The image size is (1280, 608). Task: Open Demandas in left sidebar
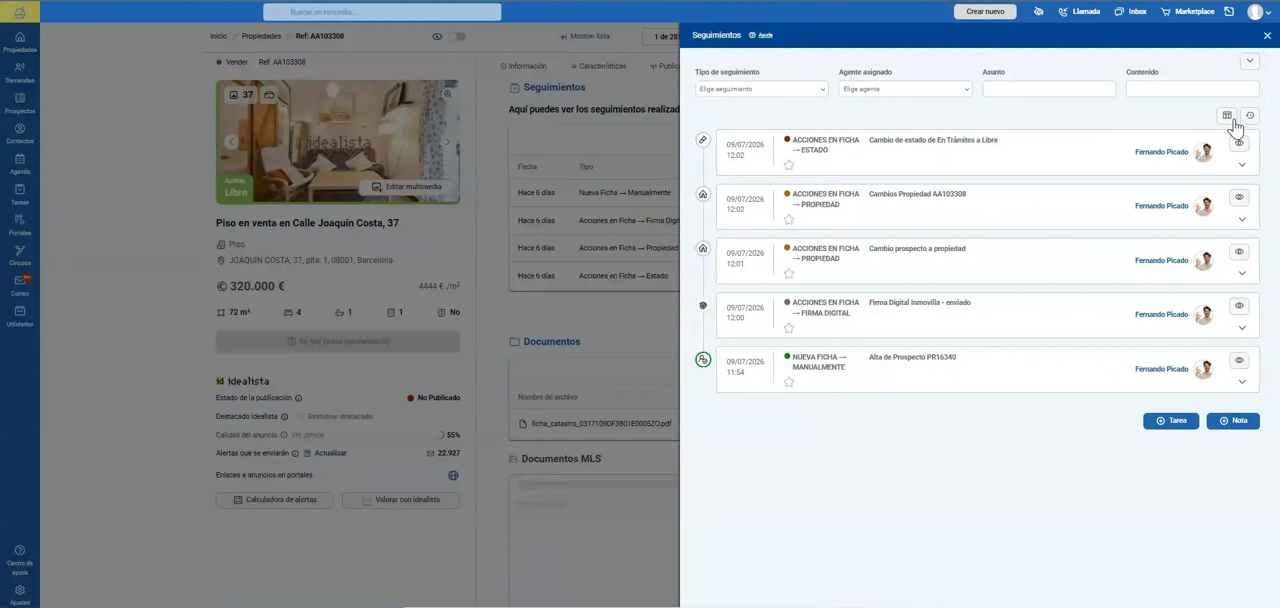coord(20,73)
